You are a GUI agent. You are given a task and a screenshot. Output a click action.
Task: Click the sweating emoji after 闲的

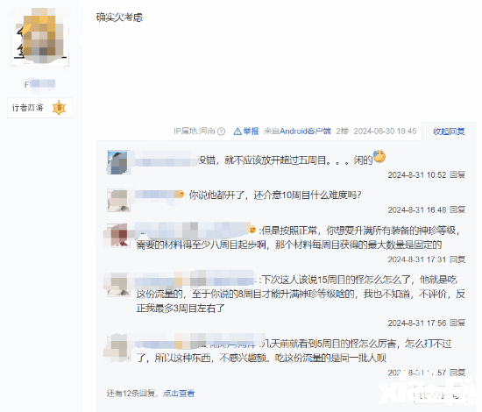[379, 157]
